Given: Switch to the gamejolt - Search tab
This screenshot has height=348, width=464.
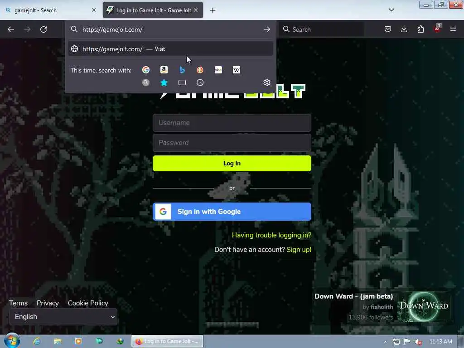Looking at the screenshot, I should [x=50, y=10].
